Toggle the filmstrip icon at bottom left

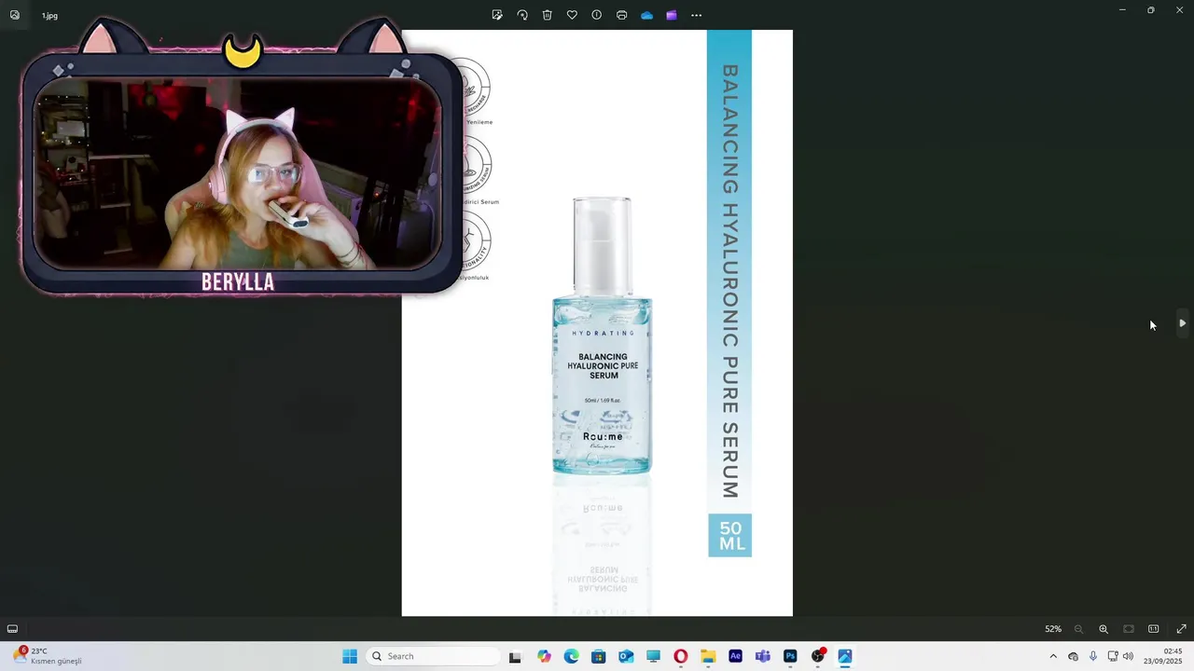tap(12, 629)
